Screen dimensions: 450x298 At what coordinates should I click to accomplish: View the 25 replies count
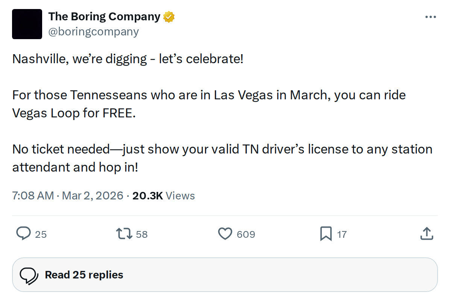pyautogui.click(x=41, y=235)
